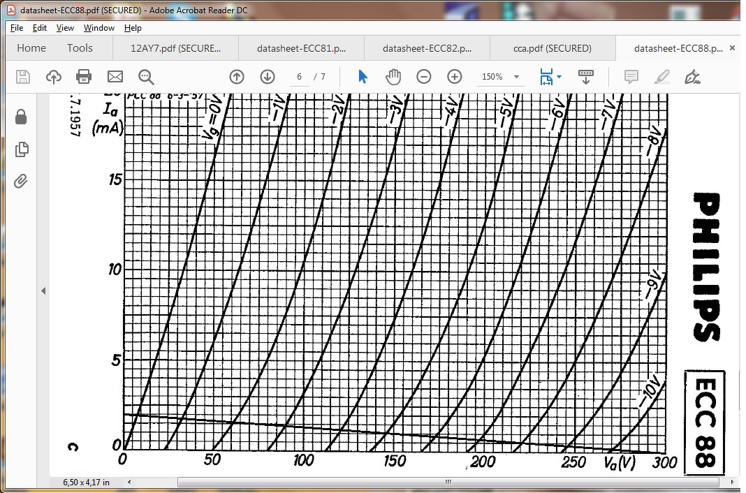This screenshot has height=493, width=746.
Task: Upload file to cloud icon
Action: click(x=53, y=77)
